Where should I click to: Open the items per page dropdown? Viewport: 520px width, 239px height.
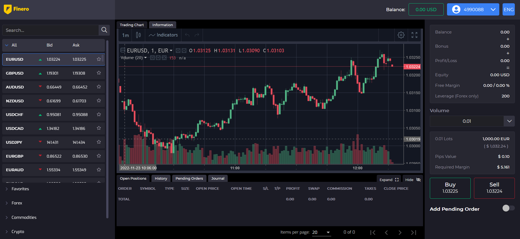[x=321, y=232]
